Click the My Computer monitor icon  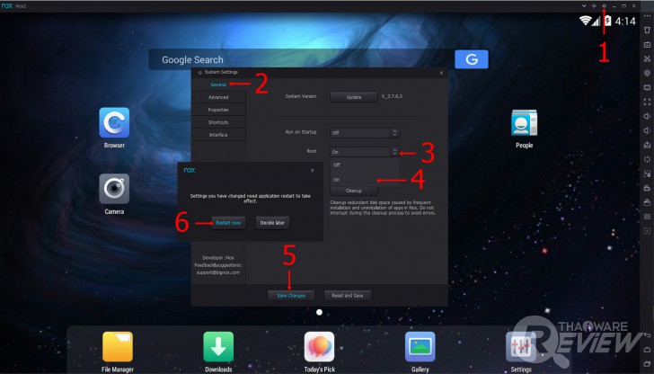pyautogui.click(x=647, y=88)
